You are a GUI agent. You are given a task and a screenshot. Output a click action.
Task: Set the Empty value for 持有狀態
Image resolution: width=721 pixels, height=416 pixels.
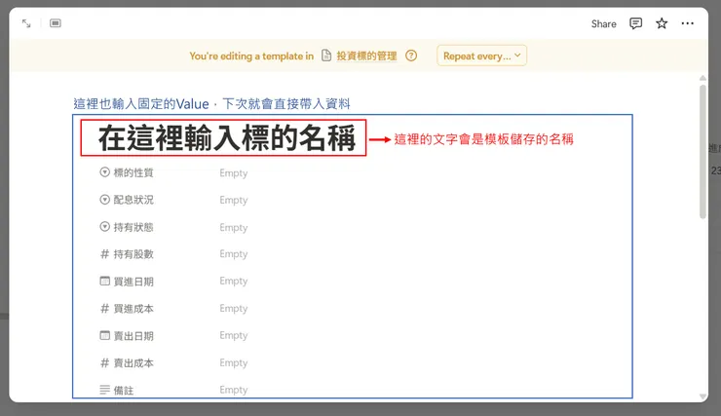tap(234, 228)
